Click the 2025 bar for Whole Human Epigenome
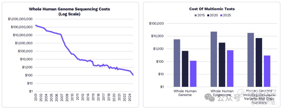Viewport: 282px width, 109px height. tap(230, 68)
